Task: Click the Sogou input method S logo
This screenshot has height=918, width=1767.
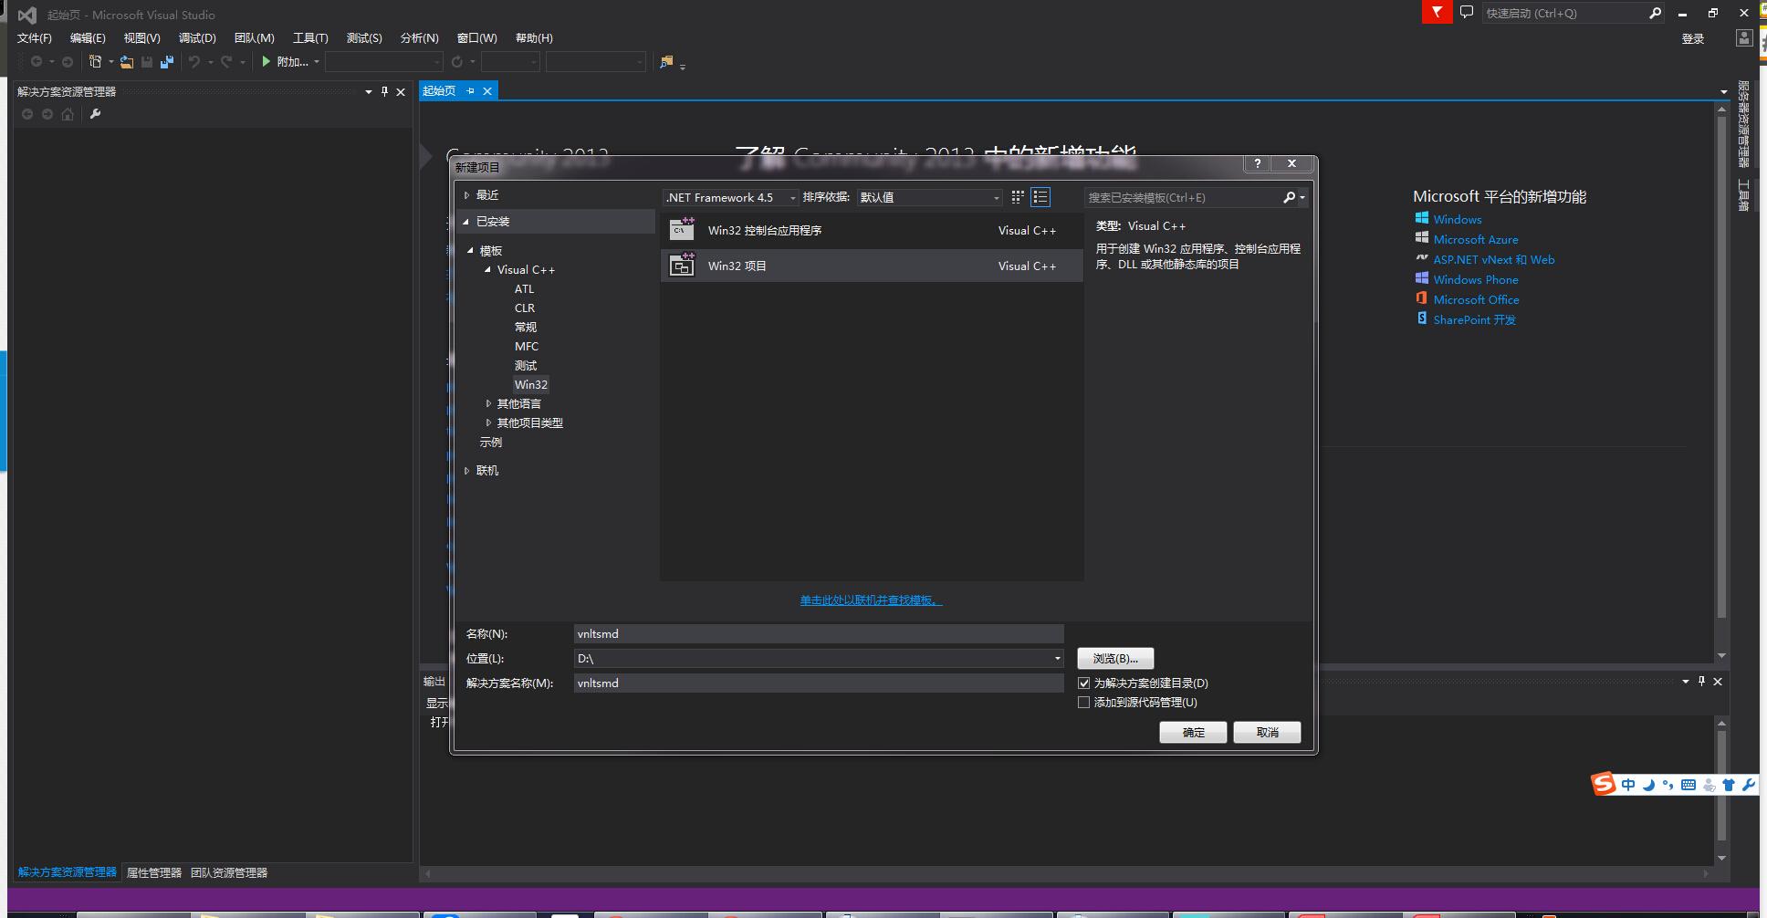Action: click(x=1604, y=784)
